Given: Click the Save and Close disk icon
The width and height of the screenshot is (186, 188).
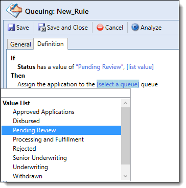Looking at the screenshot, I should [41, 28].
